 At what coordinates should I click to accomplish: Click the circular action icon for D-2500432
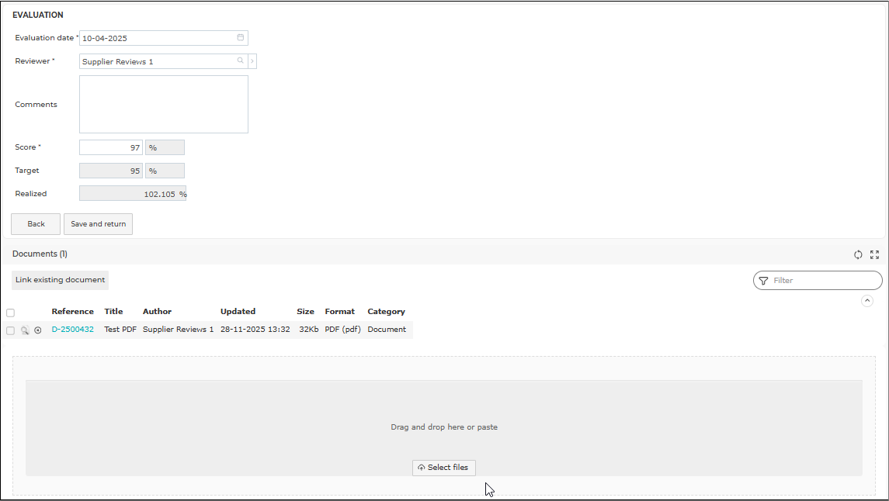click(x=38, y=330)
